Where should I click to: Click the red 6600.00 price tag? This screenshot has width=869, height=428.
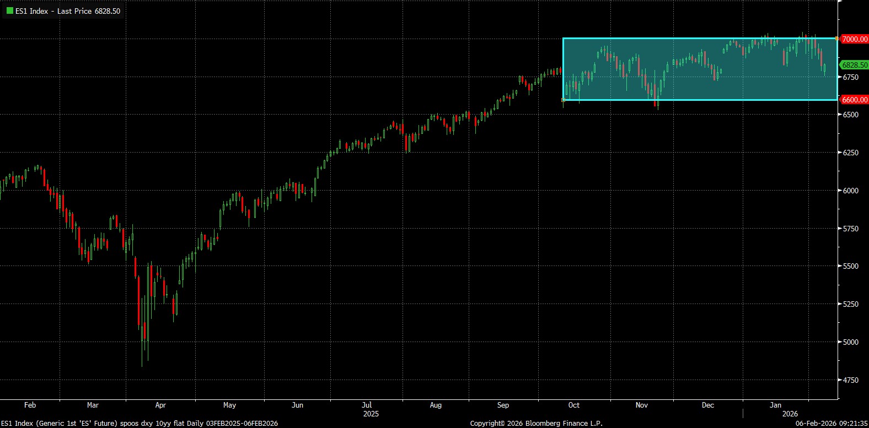pyautogui.click(x=854, y=100)
